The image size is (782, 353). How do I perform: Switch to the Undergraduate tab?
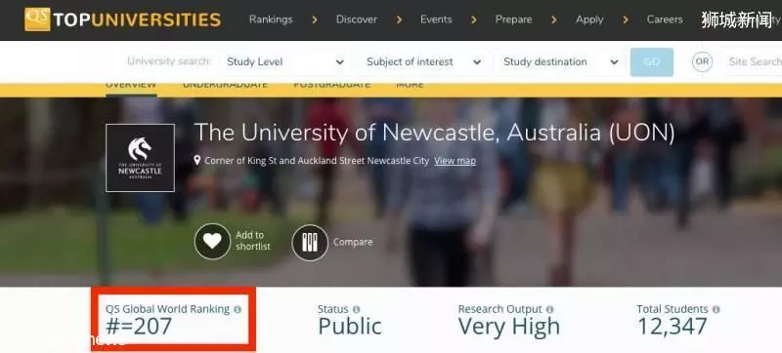[x=225, y=86]
